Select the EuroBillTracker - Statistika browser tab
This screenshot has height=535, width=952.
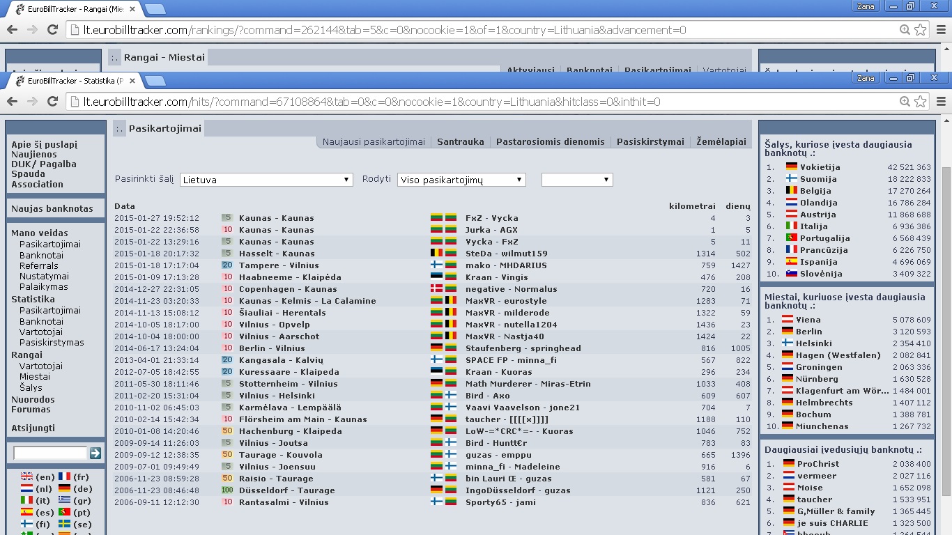(75, 81)
